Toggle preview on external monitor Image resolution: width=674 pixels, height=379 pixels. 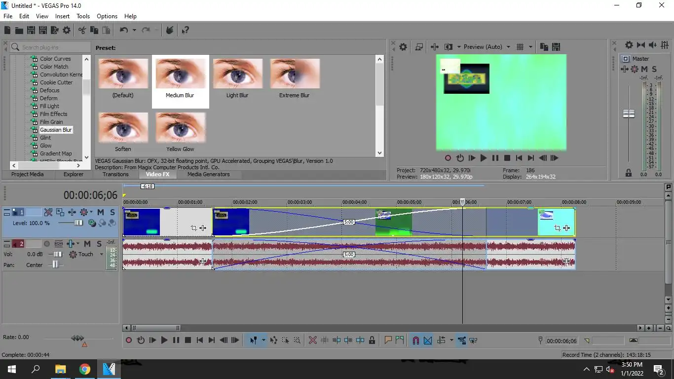click(419, 47)
